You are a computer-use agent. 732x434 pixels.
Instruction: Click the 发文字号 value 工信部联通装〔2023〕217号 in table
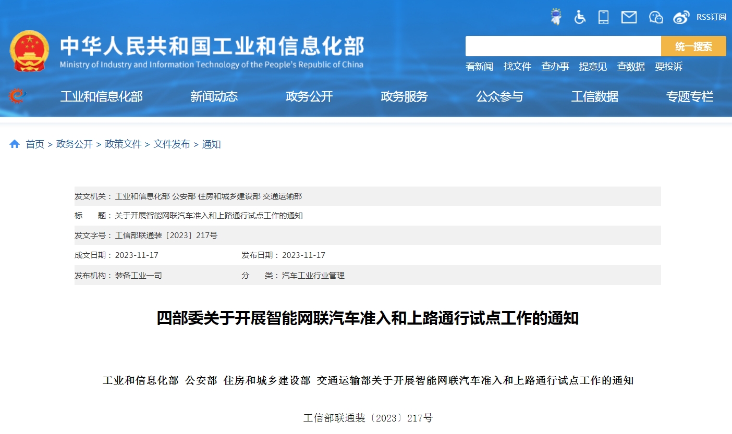click(x=166, y=235)
